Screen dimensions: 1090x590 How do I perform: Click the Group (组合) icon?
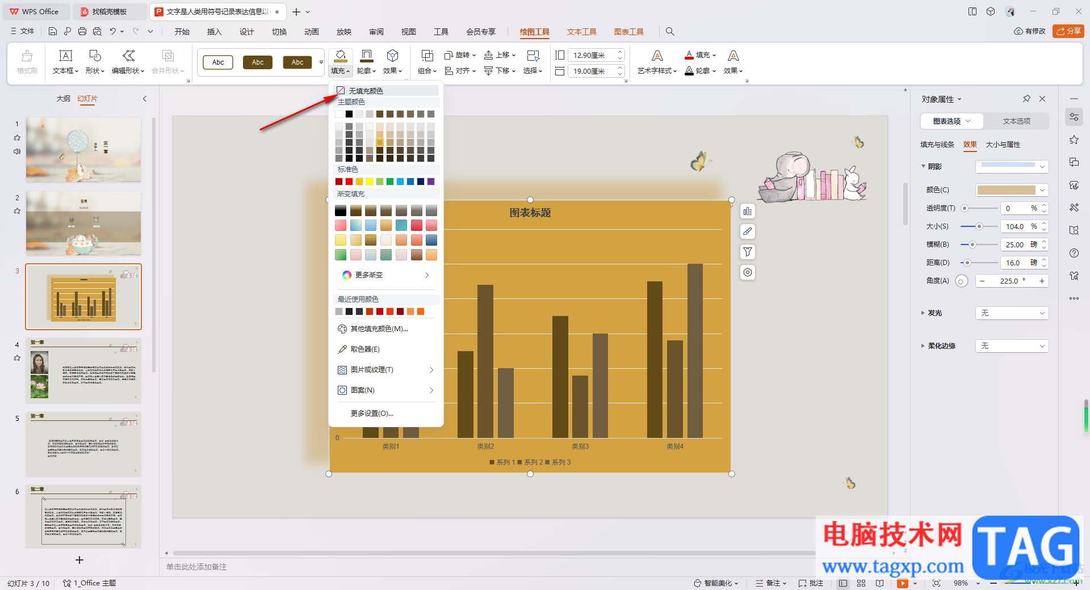(x=427, y=56)
